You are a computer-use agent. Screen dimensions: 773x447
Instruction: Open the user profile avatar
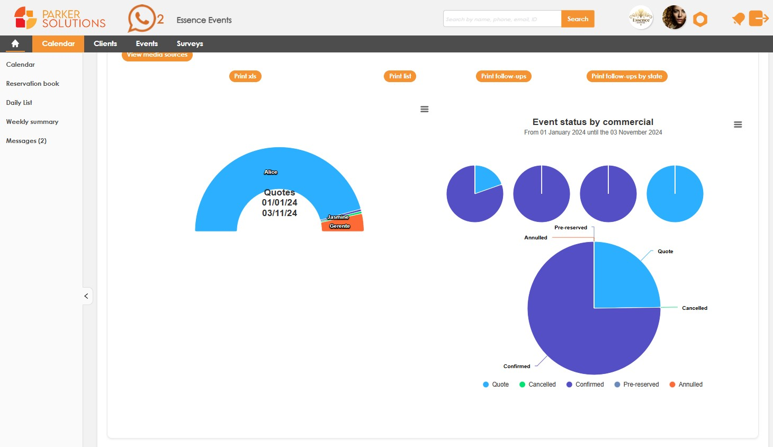tap(673, 17)
